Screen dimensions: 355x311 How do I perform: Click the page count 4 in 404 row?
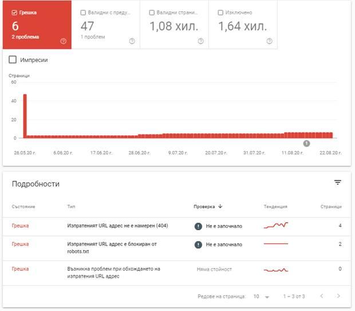click(x=340, y=226)
